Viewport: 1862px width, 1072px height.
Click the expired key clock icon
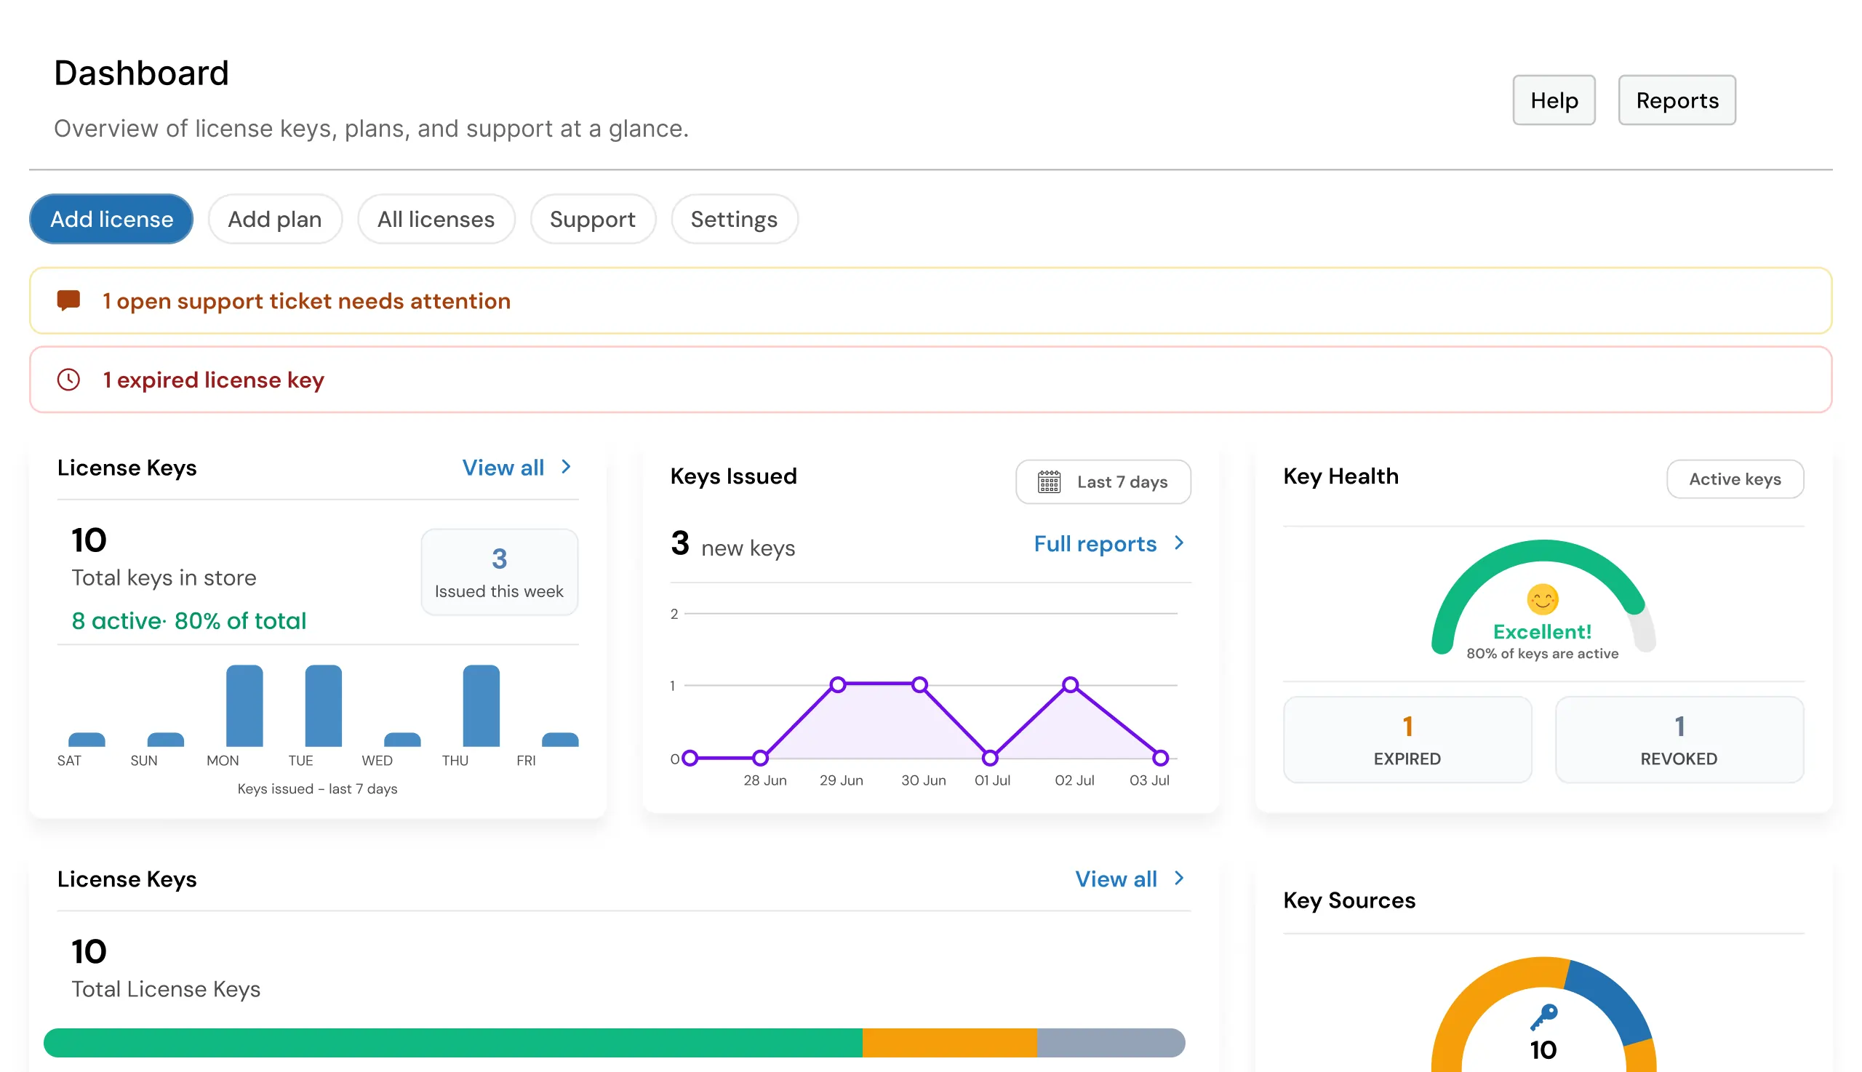pyautogui.click(x=68, y=379)
